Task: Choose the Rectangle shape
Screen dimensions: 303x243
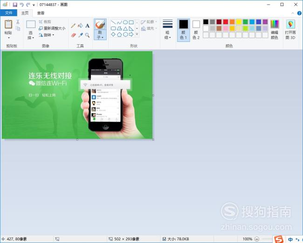Action: (131, 22)
